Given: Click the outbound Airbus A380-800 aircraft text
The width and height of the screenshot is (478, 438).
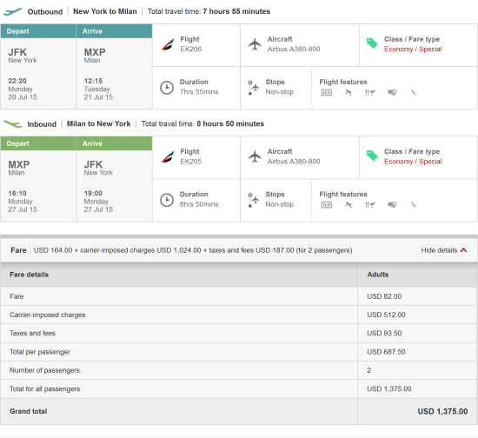Looking at the screenshot, I should 294,49.
